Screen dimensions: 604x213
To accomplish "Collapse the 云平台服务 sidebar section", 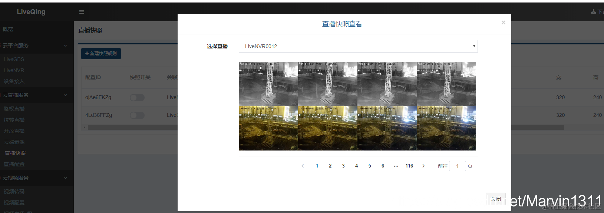I will click(37, 45).
